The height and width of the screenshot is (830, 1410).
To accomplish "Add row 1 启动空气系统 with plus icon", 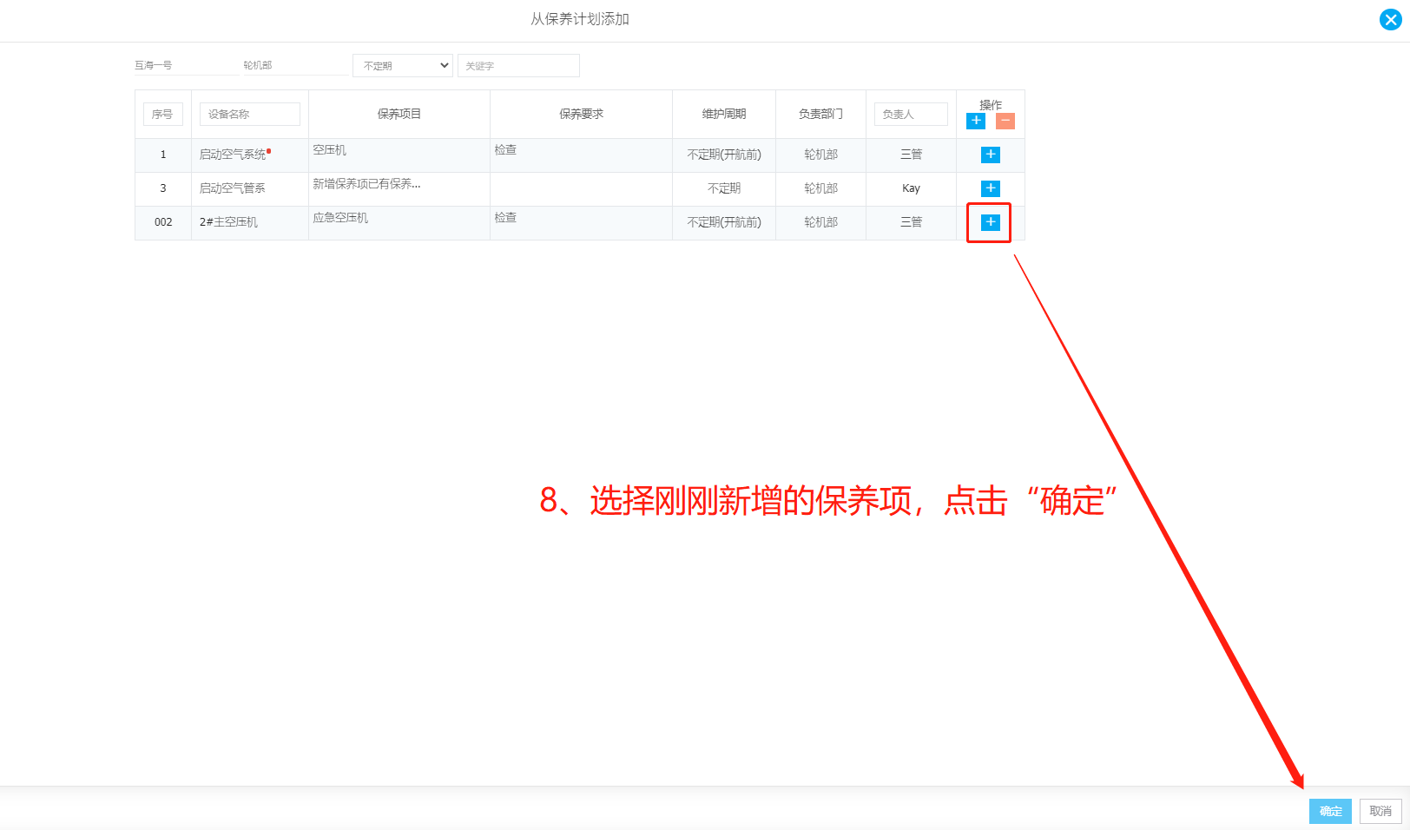I will tap(991, 155).
